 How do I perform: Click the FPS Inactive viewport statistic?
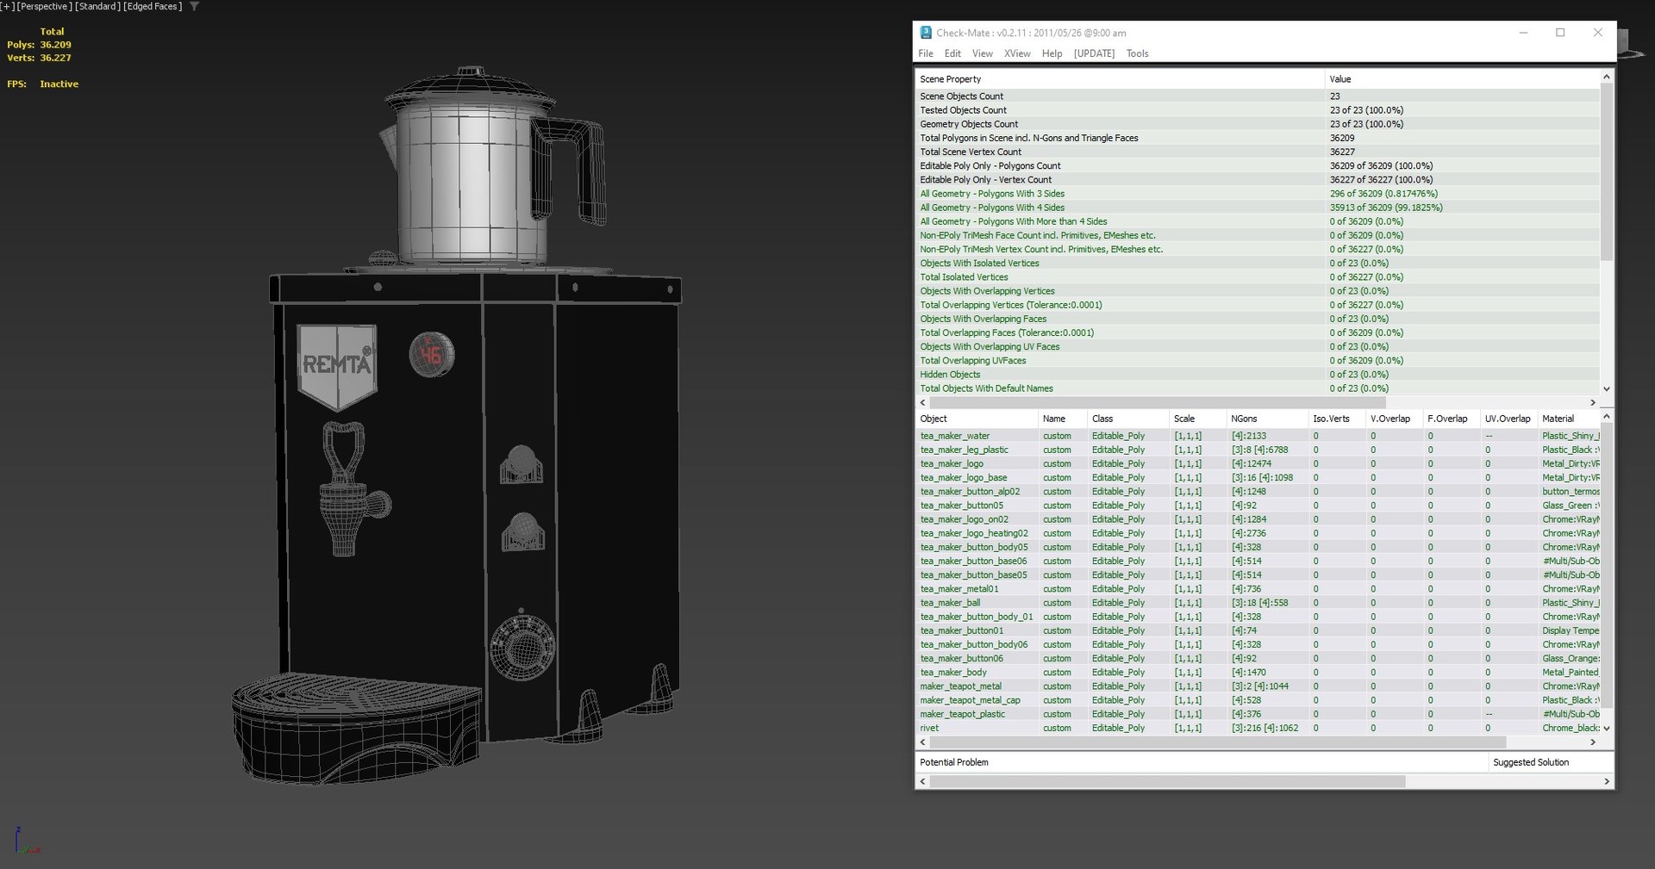(42, 84)
